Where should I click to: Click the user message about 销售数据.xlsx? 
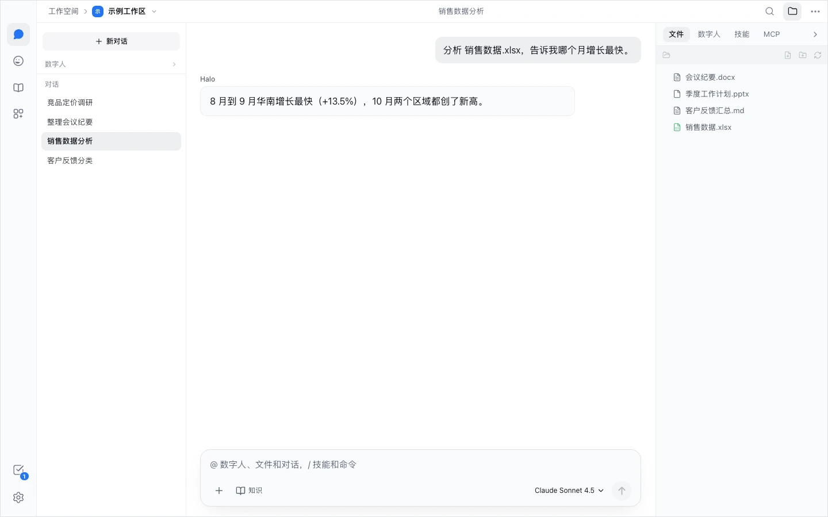[538, 51]
